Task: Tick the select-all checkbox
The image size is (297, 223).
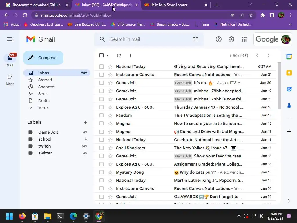Action: point(102,55)
